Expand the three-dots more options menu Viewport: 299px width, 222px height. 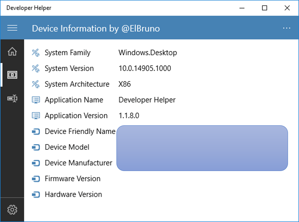(x=286, y=28)
